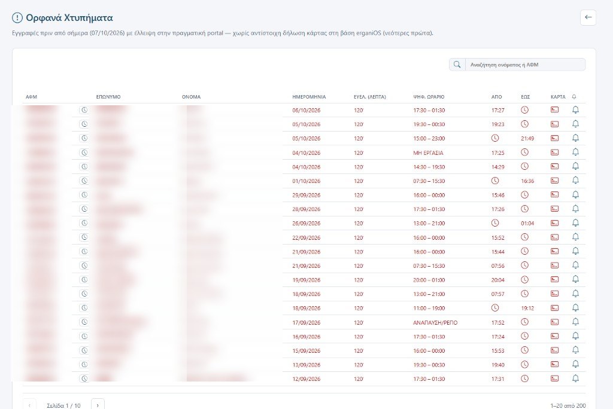Click the Ορφανά Χτυπήματα page title
The height and width of the screenshot is (409, 613).
[69, 17]
